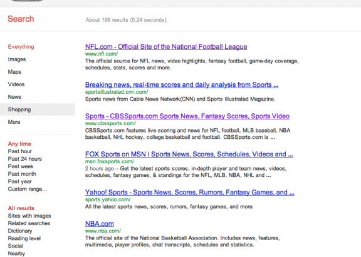
Task: Switch to Maps search
Action: (x=14, y=72)
